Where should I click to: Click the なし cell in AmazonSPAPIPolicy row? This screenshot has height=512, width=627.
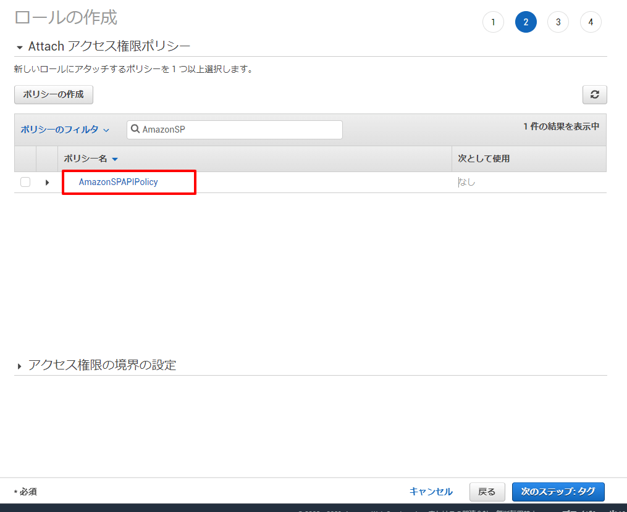tap(466, 182)
